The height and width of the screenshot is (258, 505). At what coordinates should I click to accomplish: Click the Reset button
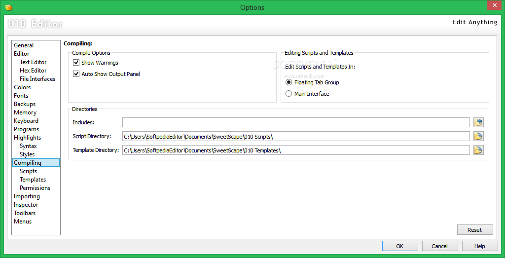(475, 230)
